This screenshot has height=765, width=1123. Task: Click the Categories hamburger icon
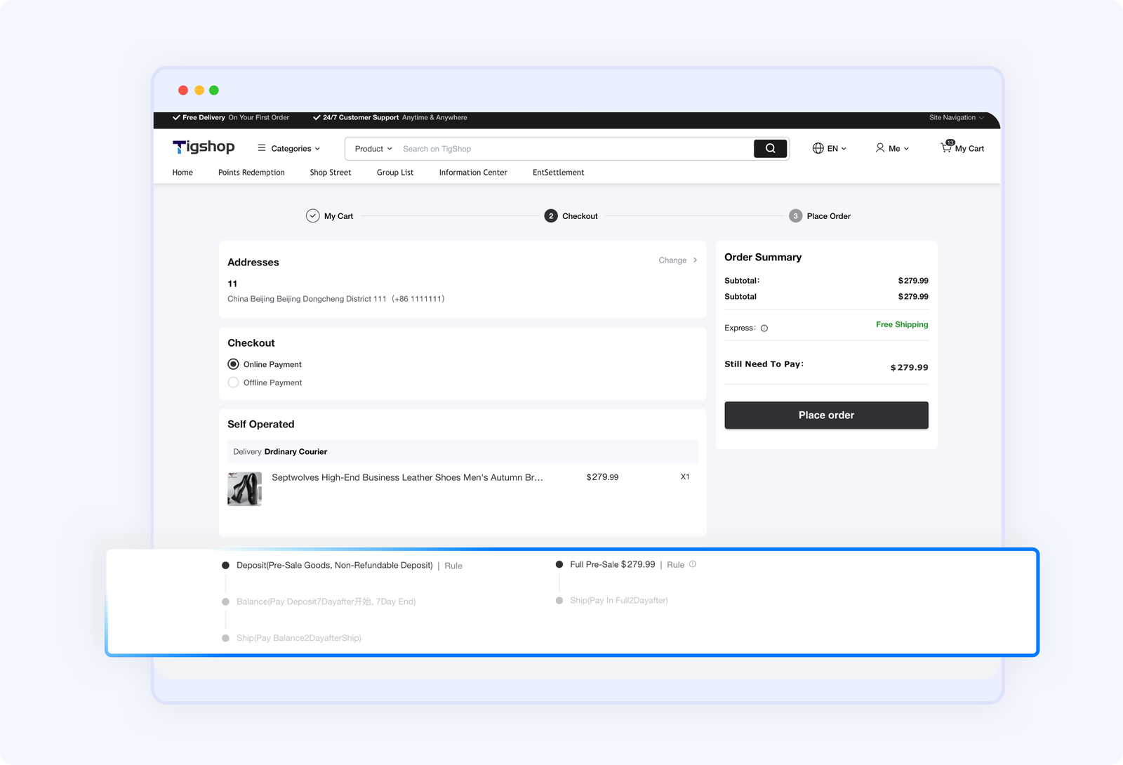pos(262,148)
